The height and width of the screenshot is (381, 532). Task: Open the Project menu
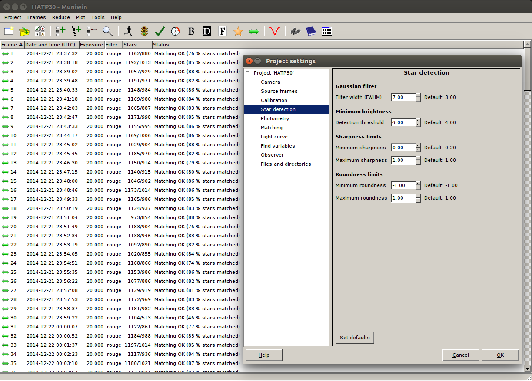[13, 17]
